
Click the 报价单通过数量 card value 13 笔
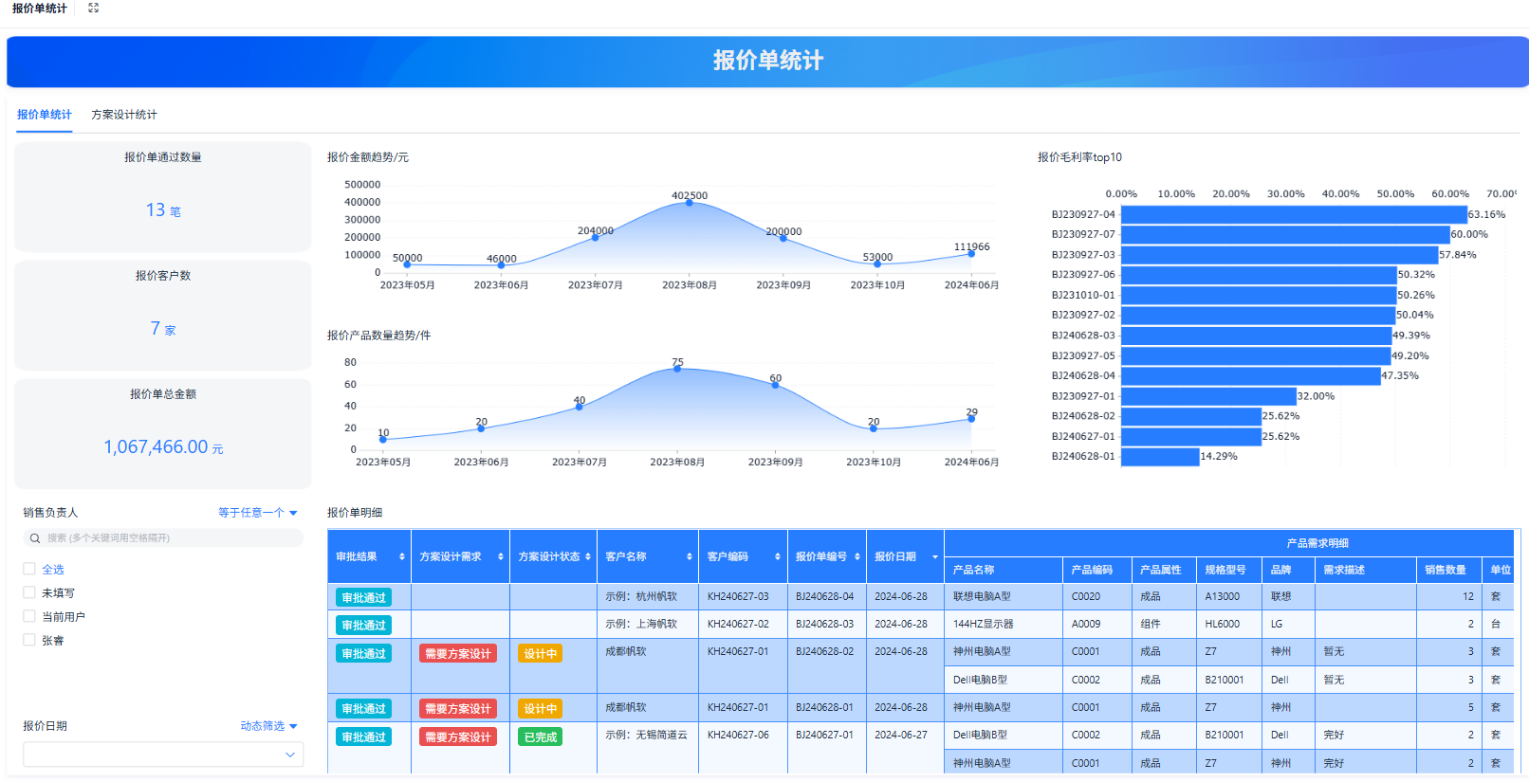tap(163, 210)
